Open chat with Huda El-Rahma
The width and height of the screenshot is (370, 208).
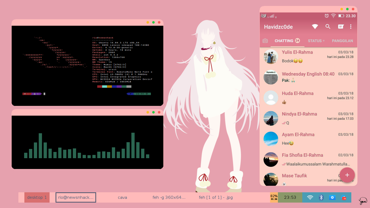click(309, 98)
